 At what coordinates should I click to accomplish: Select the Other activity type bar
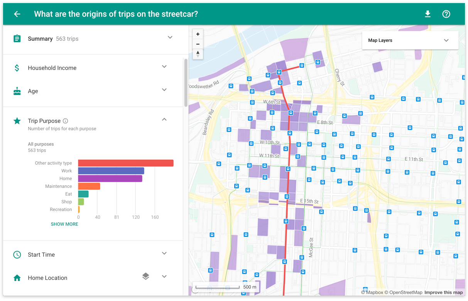click(x=126, y=163)
